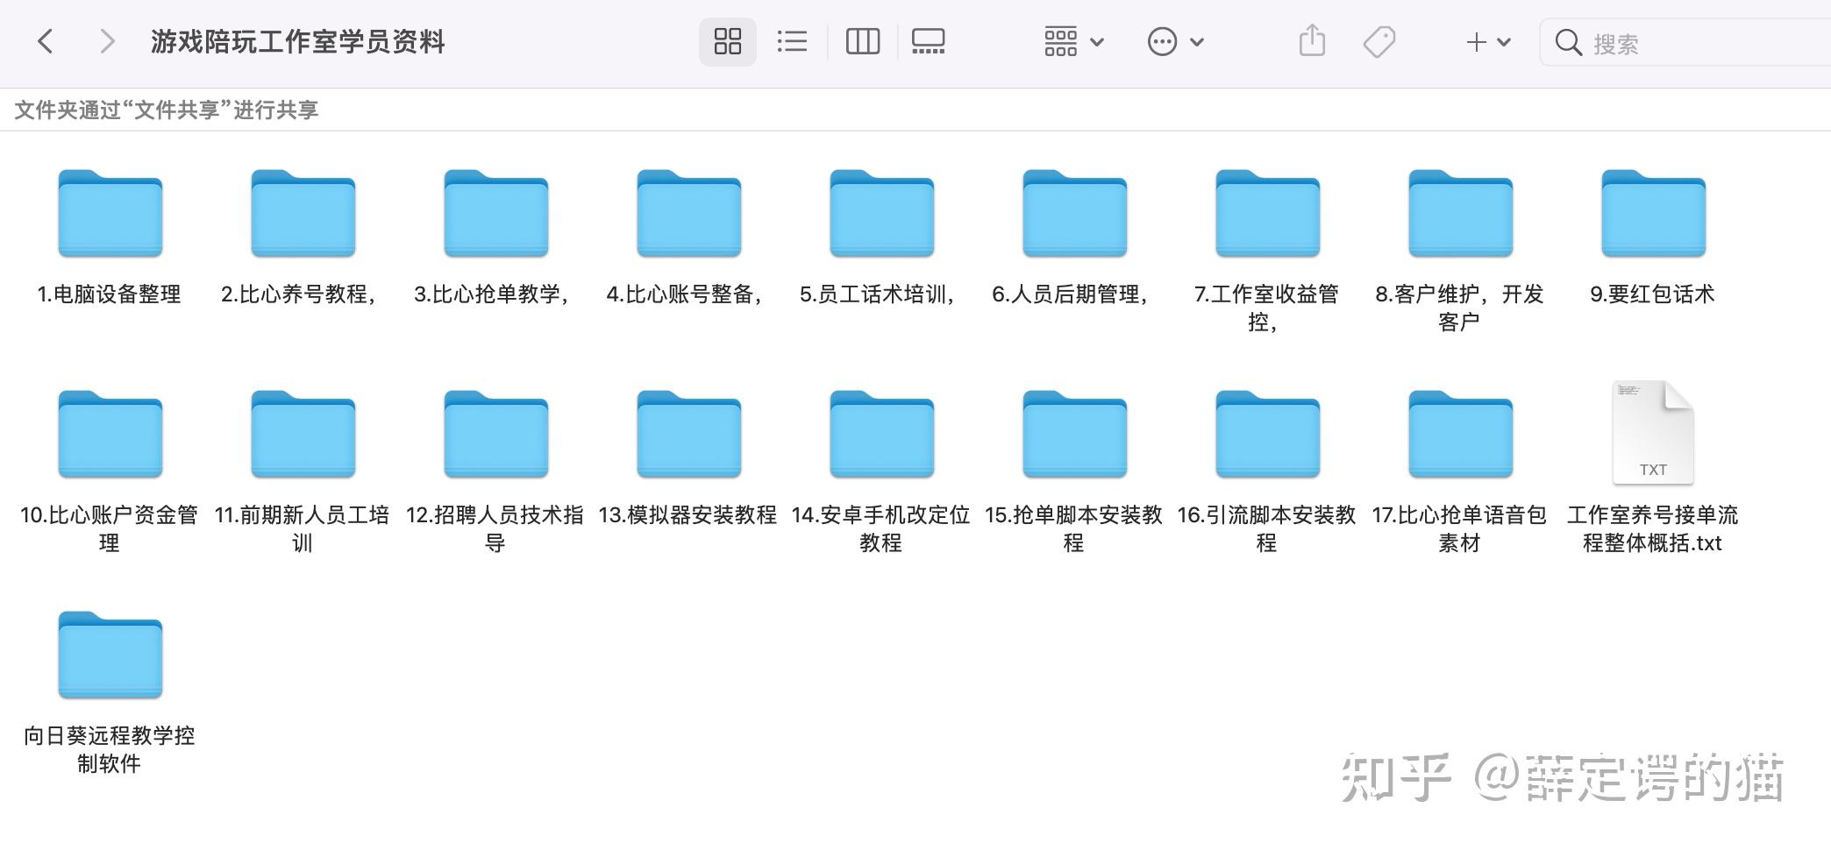Click the tag icon to edit tags

(x=1379, y=41)
